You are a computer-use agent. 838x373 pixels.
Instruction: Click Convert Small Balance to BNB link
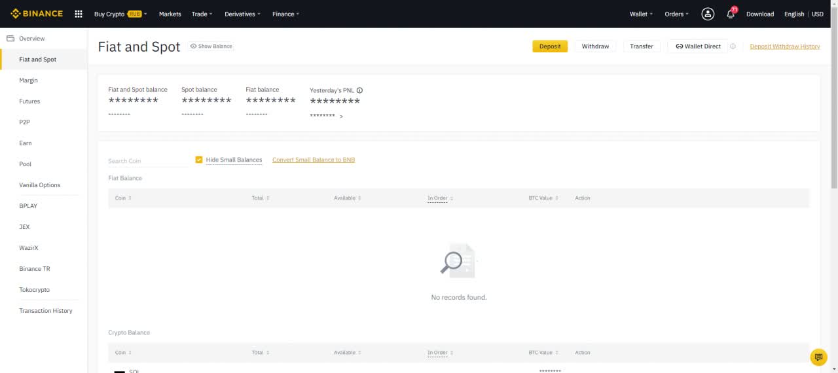pyautogui.click(x=314, y=160)
